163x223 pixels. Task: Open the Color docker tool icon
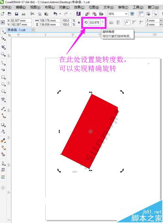[3, 177]
